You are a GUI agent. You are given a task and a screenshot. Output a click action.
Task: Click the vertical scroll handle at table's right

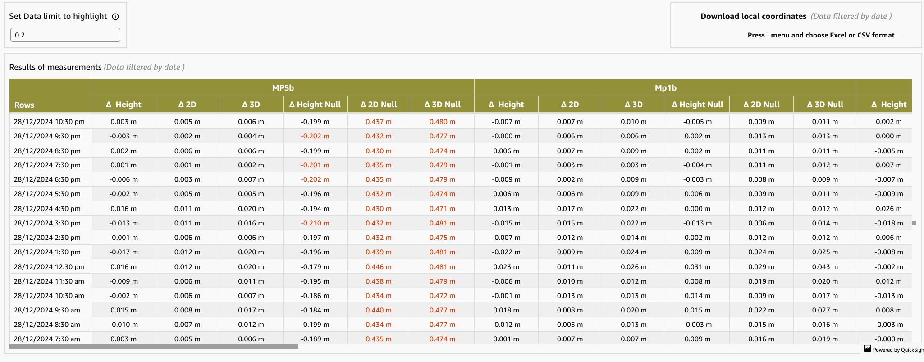click(914, 223)
